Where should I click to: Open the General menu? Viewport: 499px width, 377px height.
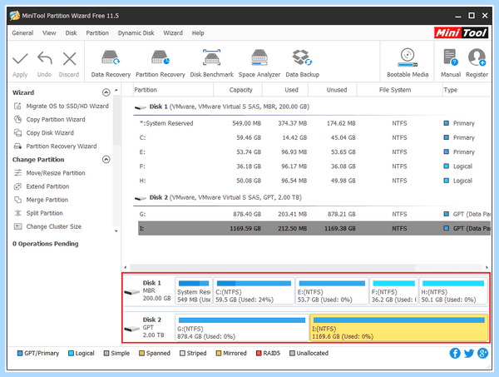pos(22,32)
